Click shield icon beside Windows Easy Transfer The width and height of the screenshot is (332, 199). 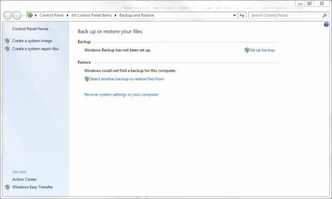[8, 187]
